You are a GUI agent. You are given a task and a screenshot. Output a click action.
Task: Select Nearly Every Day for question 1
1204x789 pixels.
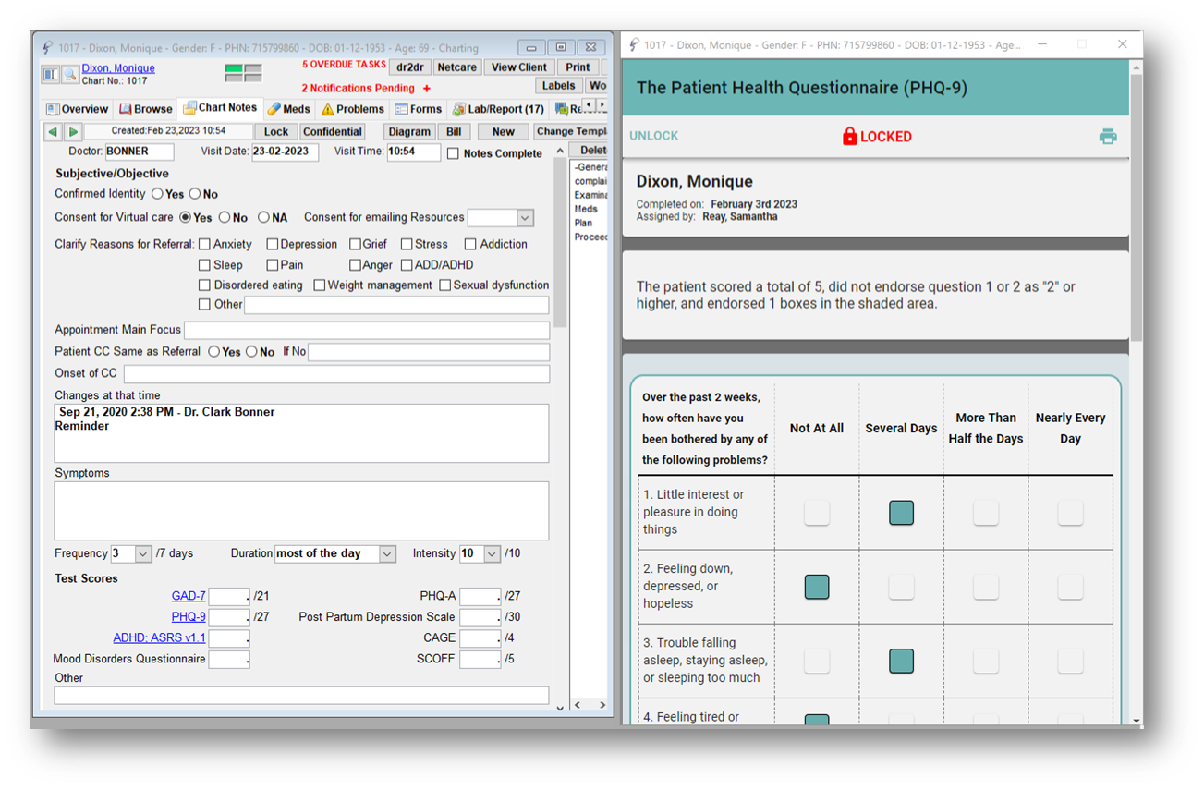coord(1070,513)
